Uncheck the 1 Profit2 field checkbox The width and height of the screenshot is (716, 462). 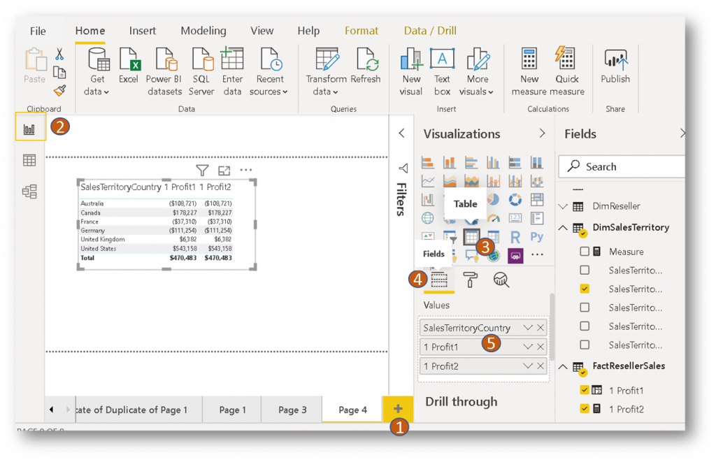(x=585, y=410)
